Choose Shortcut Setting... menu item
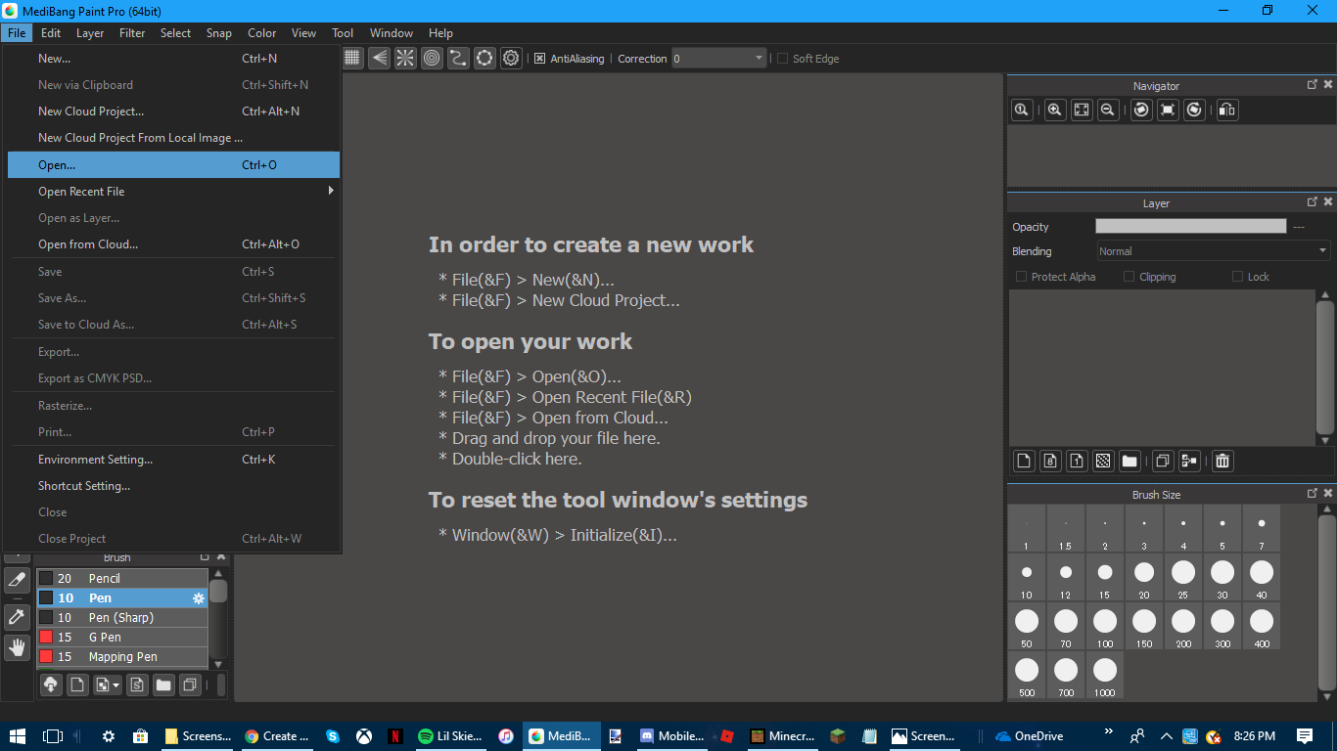 point(173,486)
